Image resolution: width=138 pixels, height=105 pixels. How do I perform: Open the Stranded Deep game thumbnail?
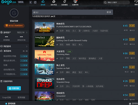click(x=44, y=83)
